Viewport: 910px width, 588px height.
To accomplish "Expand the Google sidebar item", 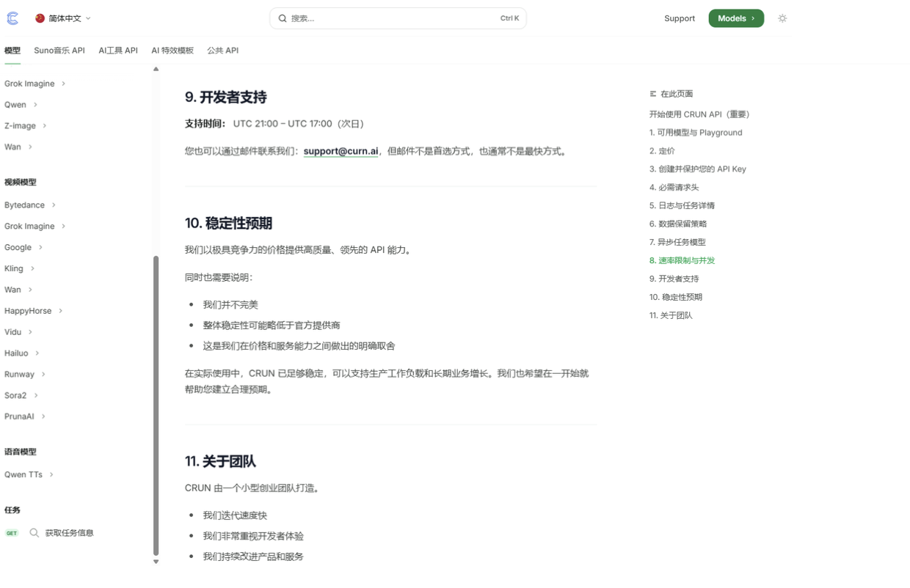I will point(23,248).
